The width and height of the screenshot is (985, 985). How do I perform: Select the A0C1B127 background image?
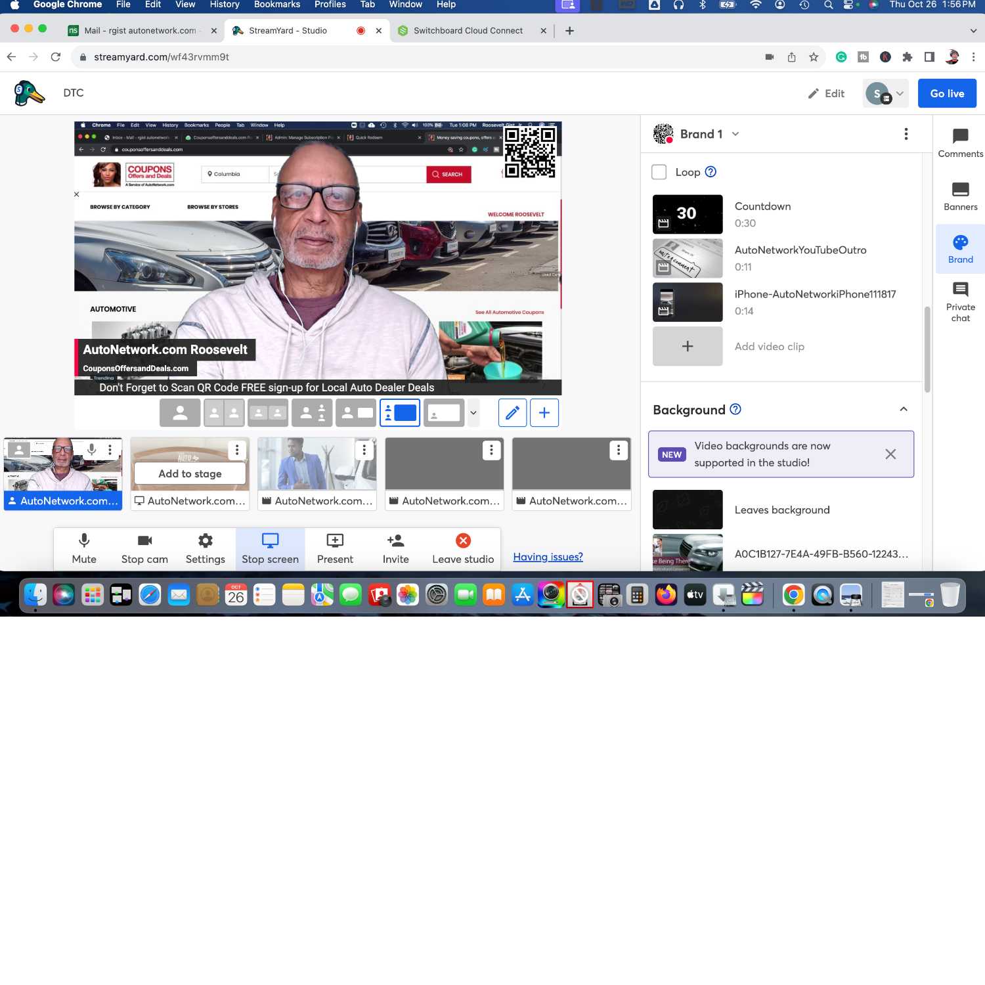688,553
